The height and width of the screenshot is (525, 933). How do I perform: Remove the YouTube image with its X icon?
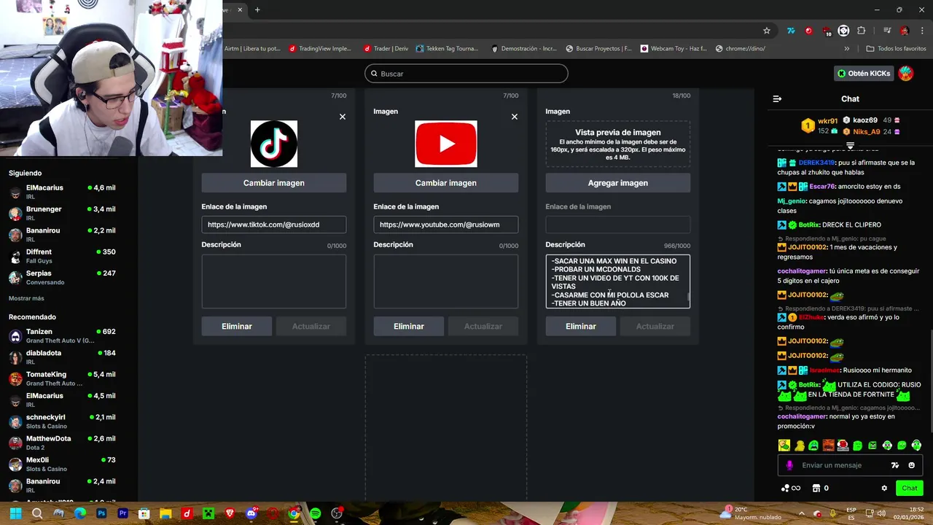click(514, 117)
